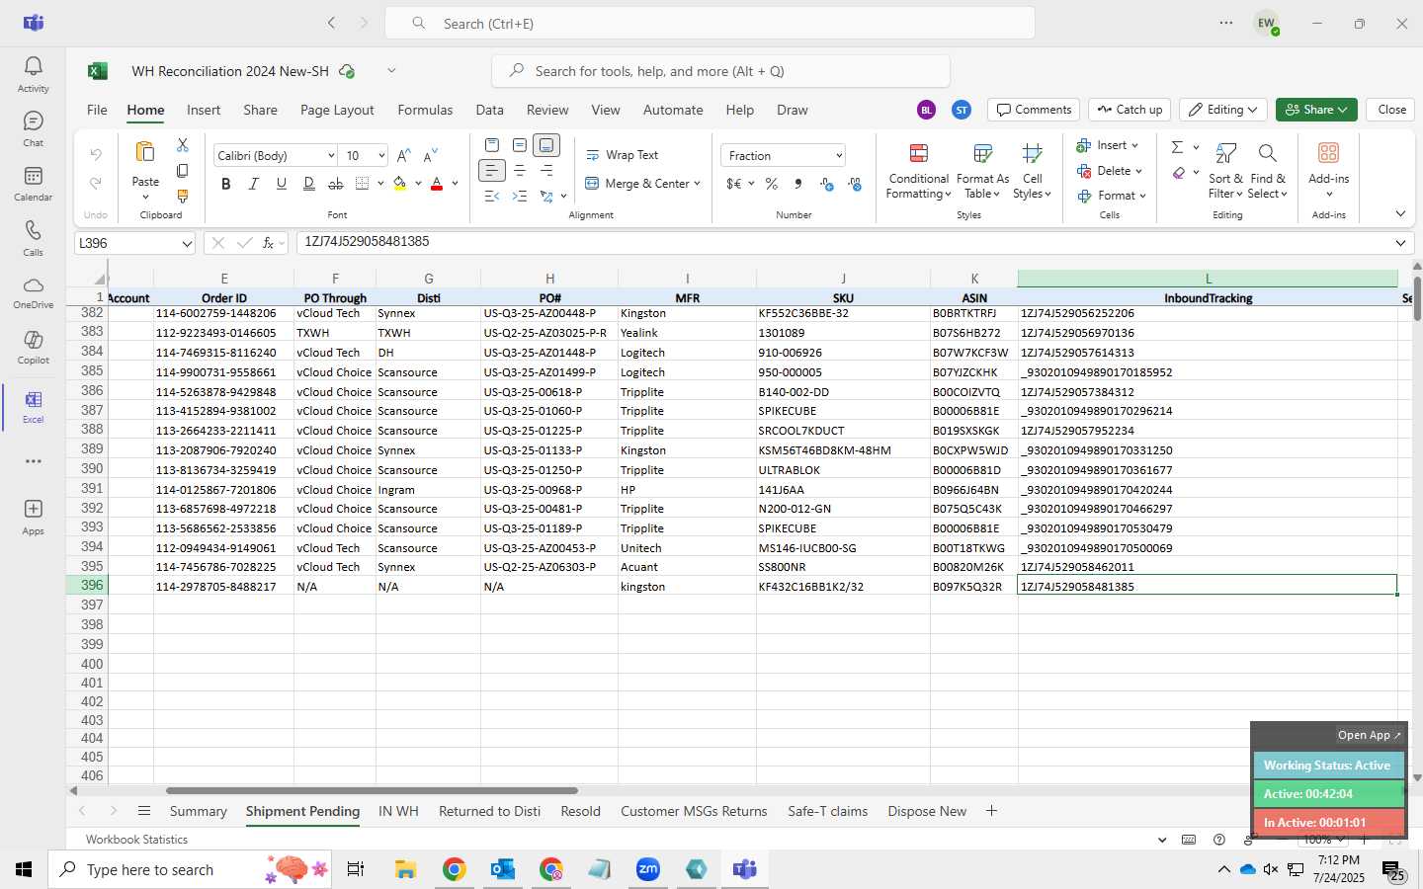The image size is (1423, 889).
Task: Open the fill color dropdown arrow
Action: tap(418, 184)
